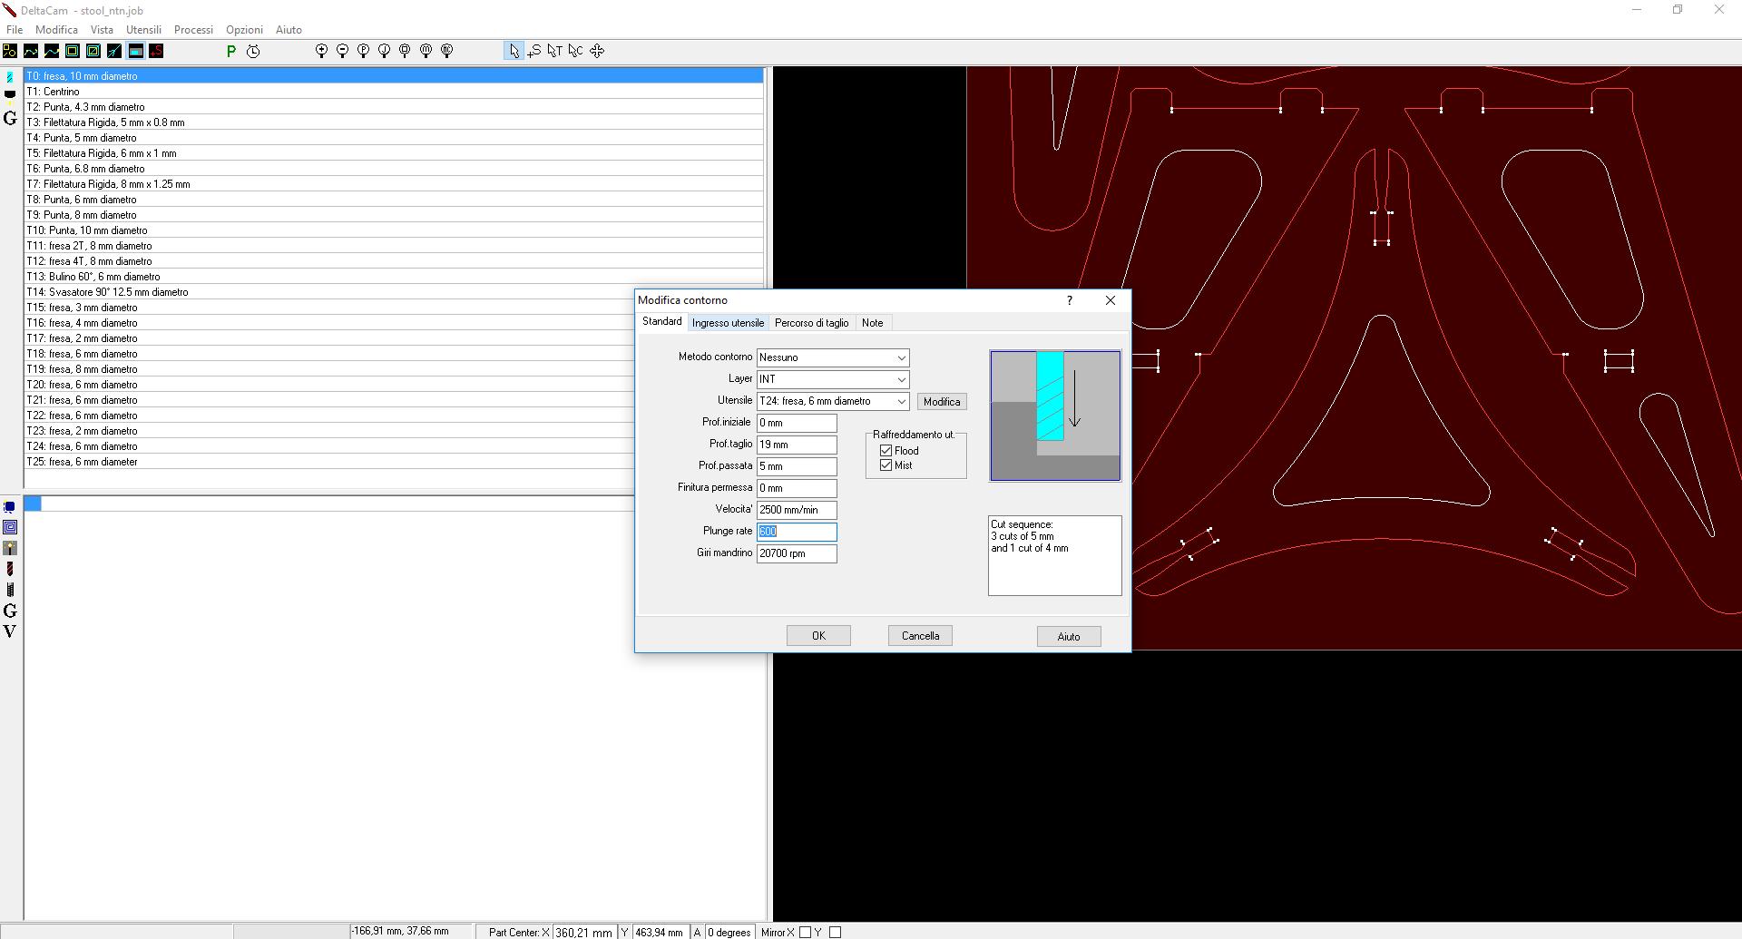
Task: Click the Finitura permessa input field
Action: (x=797, y=488)
